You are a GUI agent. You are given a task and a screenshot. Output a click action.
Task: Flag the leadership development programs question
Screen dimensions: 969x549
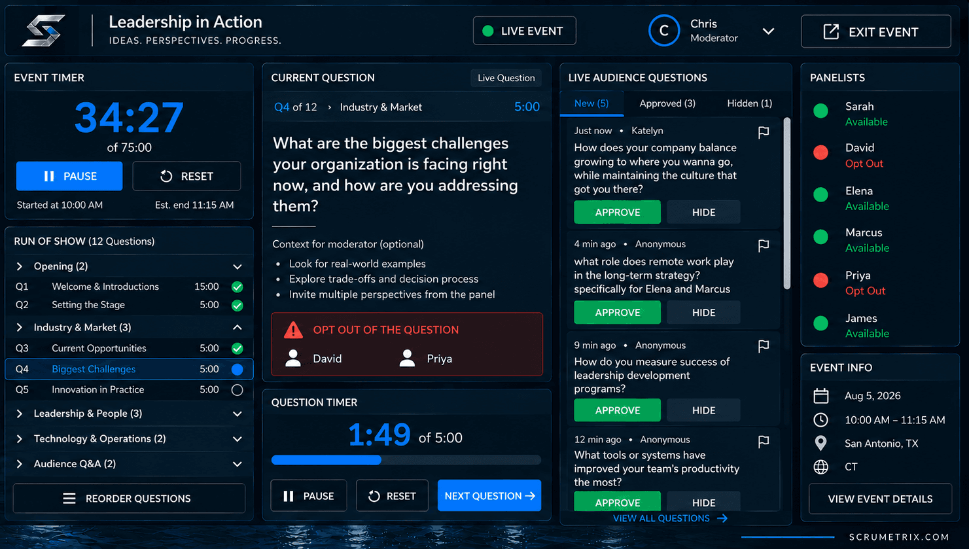(x=764, y=346)
